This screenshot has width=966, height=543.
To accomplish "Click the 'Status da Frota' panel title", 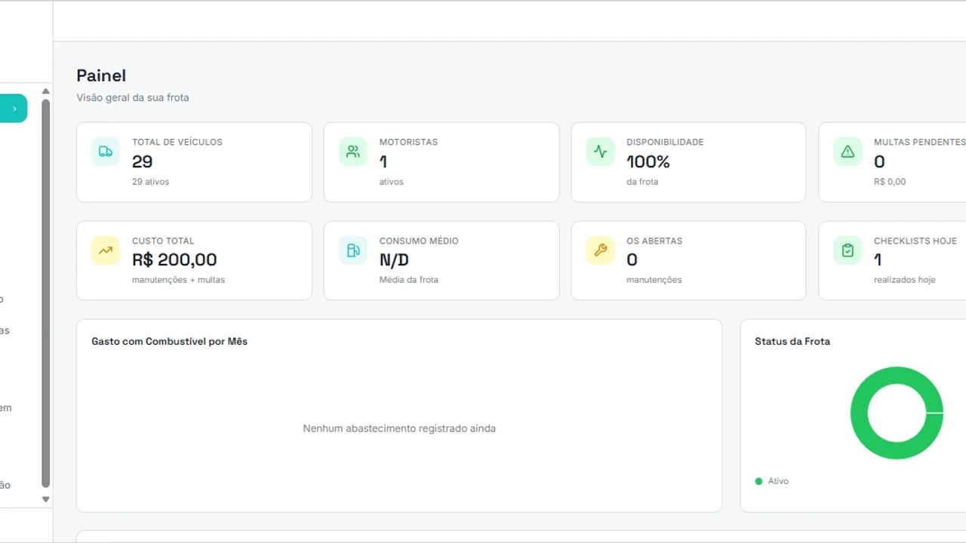I will [x=792, y=342].
